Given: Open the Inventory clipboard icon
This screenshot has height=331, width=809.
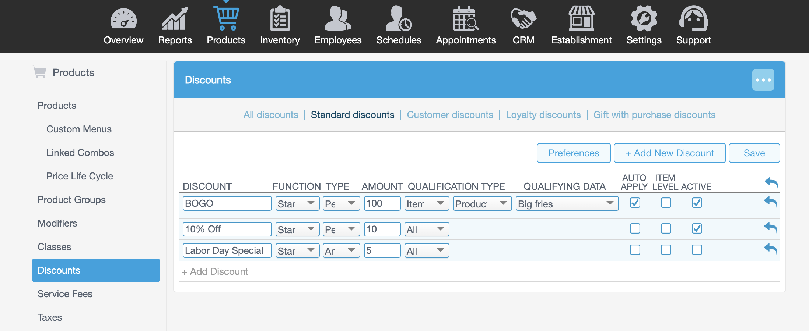Looking at the screenshot, I should [280, 18].
